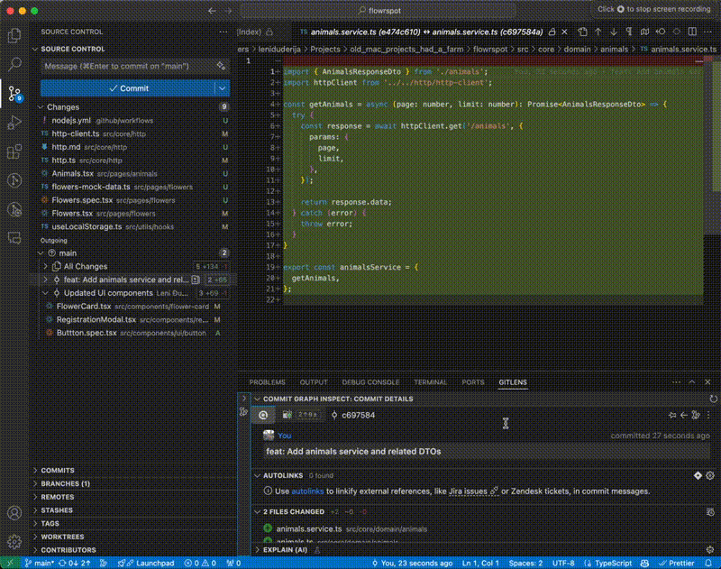Open the editor more actions ellipsis
This screenshot has width=721, height=569.
(x=707, y=32)
